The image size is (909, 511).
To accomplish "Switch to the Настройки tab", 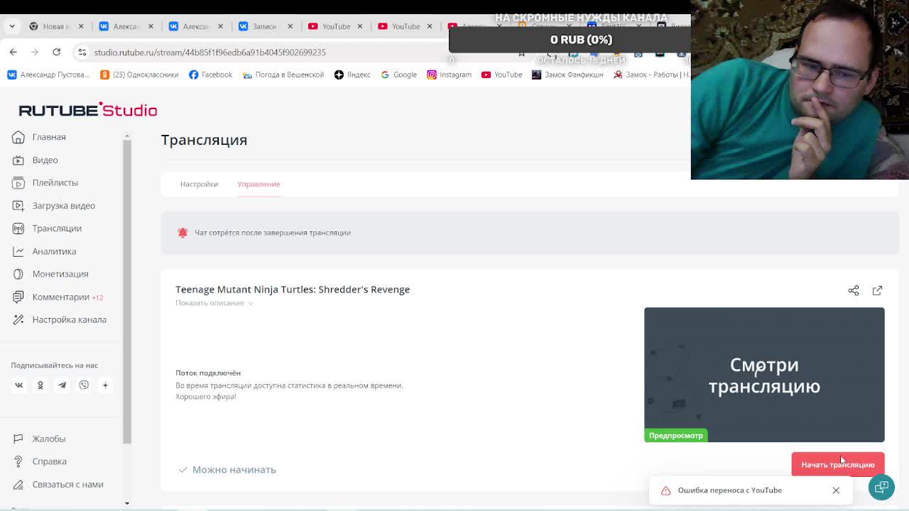I will [x=199, y=184].
